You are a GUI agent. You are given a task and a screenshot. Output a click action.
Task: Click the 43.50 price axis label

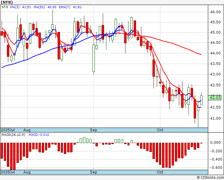tap(215, 64)
